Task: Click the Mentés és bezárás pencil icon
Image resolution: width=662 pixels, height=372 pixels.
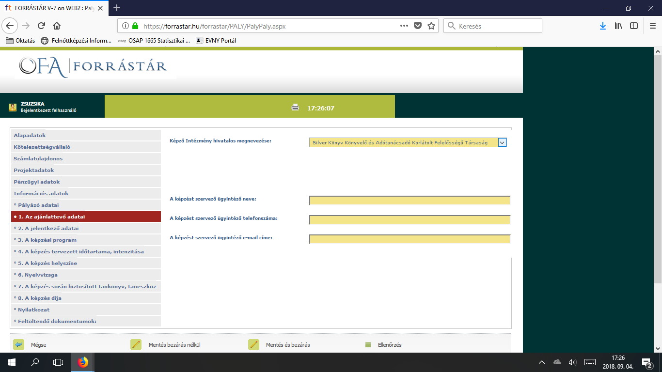Action: tap(253, 345)
